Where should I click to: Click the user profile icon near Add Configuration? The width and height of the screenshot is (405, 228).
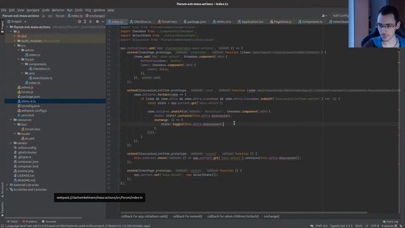[324, 16]
